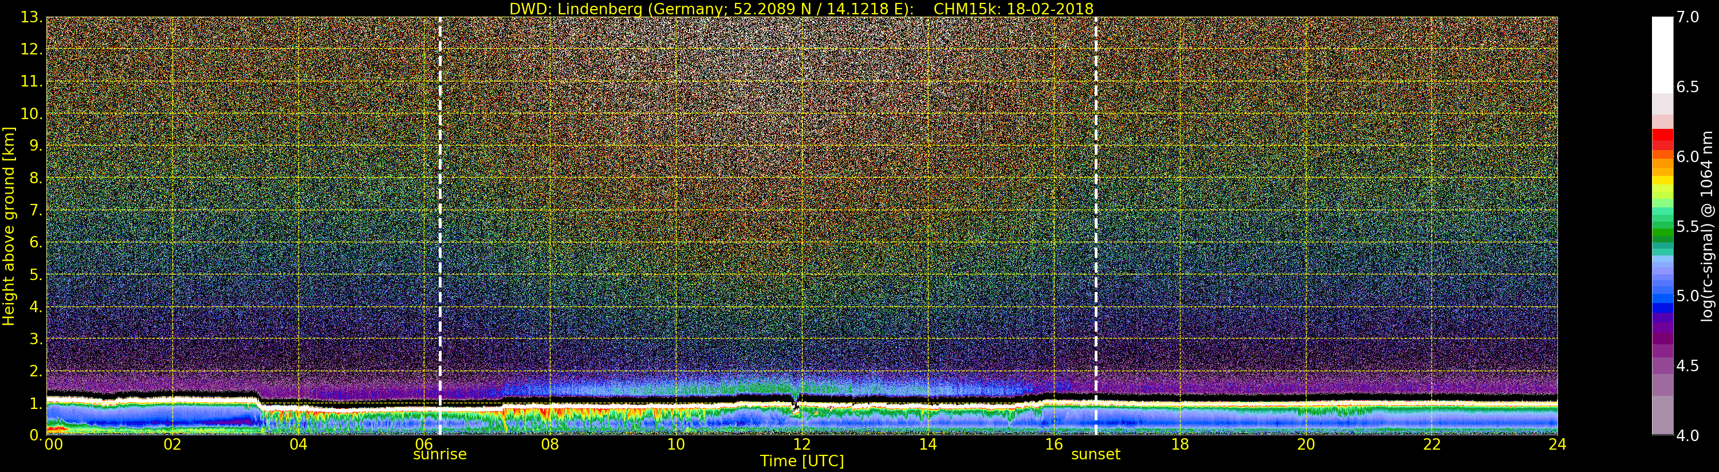Click the colorbar label 'log(rc-signal) @ 1064 nm'
1719x472 pixels.
click(1707, 226)
